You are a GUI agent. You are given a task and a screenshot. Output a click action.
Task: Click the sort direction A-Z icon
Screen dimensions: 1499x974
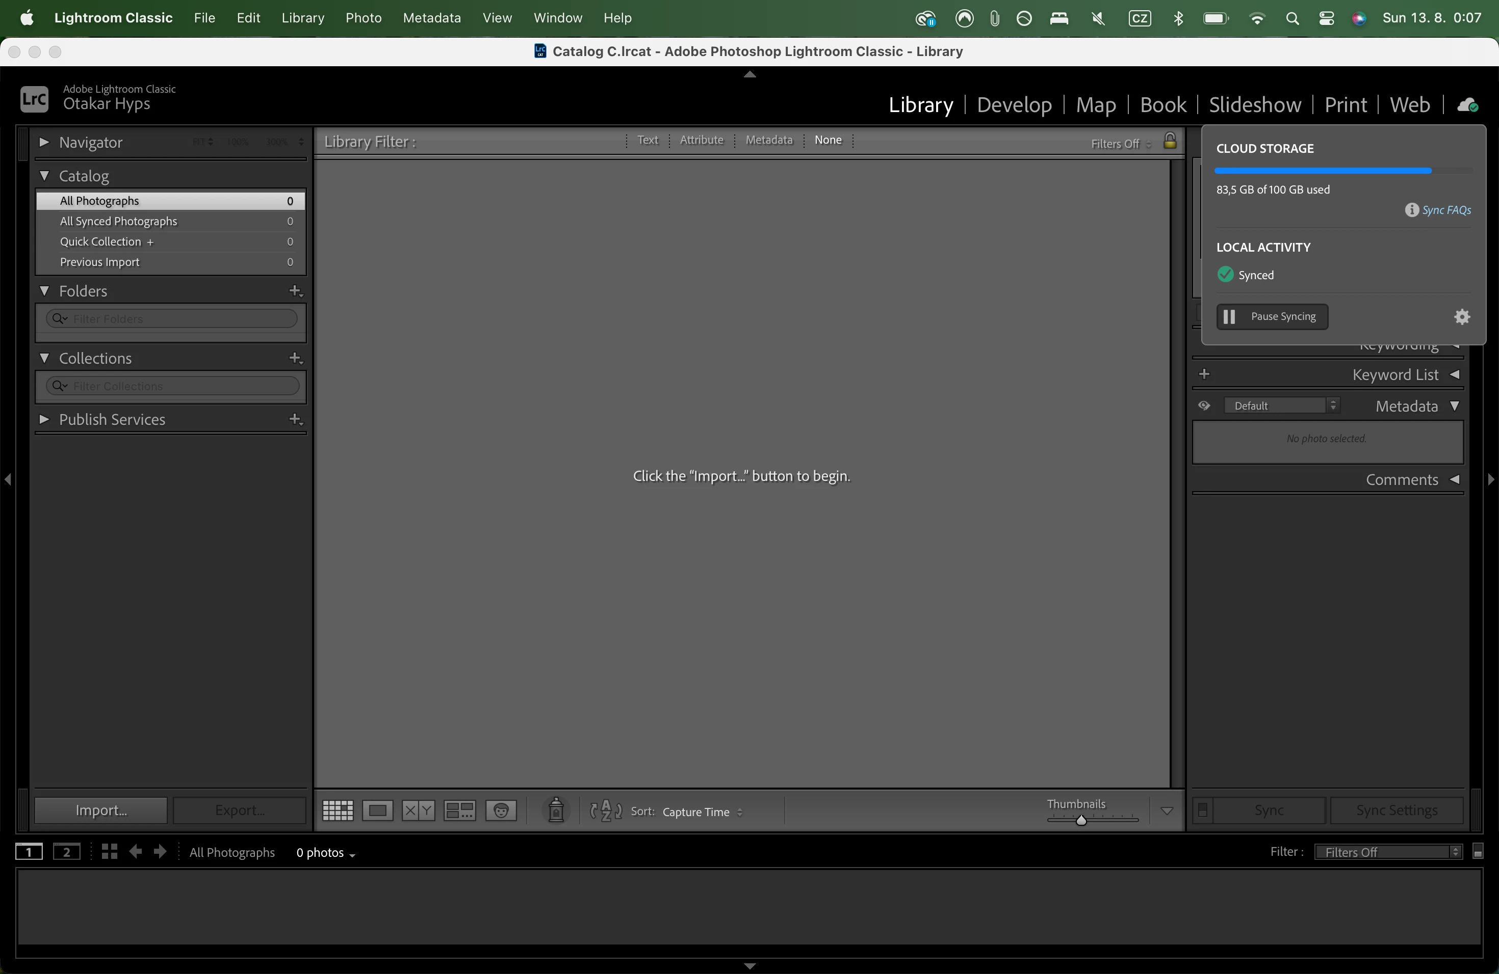605,811
